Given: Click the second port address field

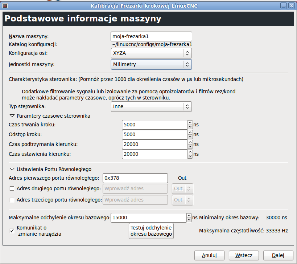Looking at the screenshot, I should pos(135,189).
